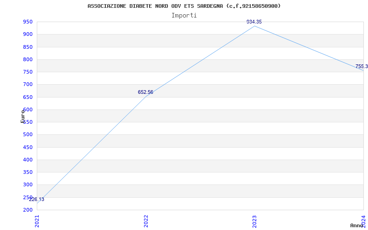This screenshot has width=368, height=230.
Task: Click the 800 y-axis tick label
Action: pos(28,60)
